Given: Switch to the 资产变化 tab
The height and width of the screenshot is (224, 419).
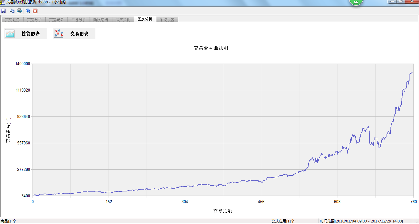Looking at the screenshot, I should click(123, 20).
